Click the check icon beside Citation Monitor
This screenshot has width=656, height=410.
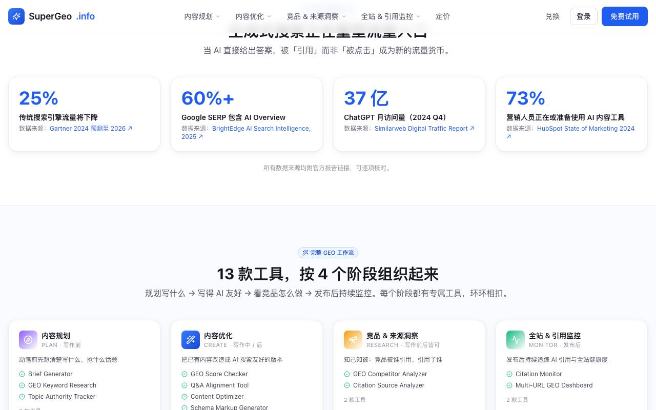pyautogui.click(x=509, y=374)
